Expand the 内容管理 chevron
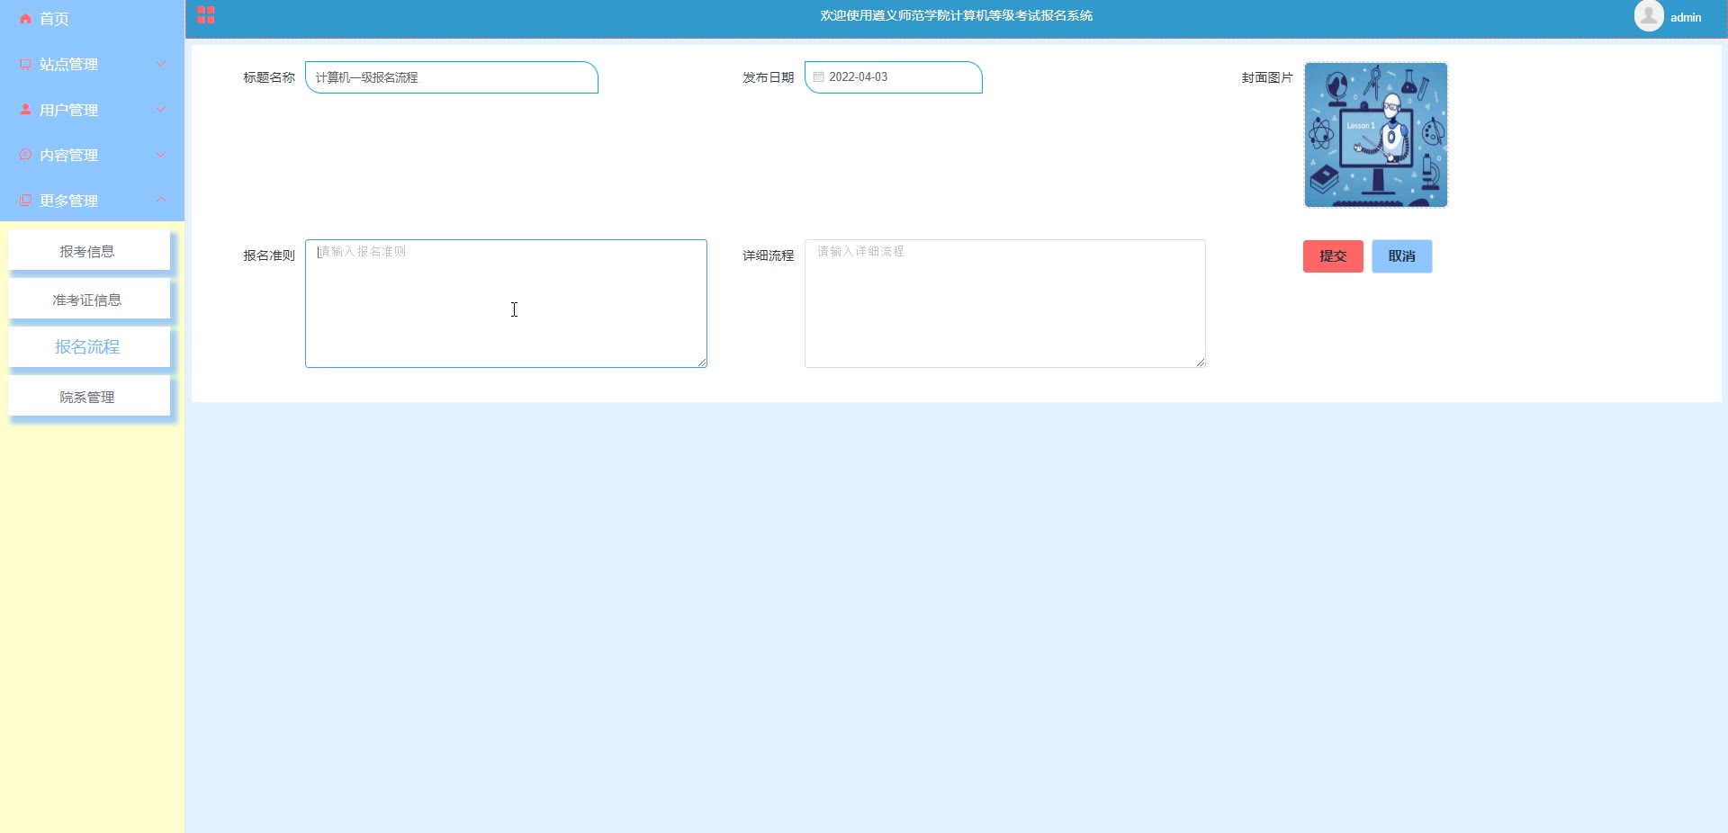This screenshot has width=1728, height=833. [x=161, y=155]
